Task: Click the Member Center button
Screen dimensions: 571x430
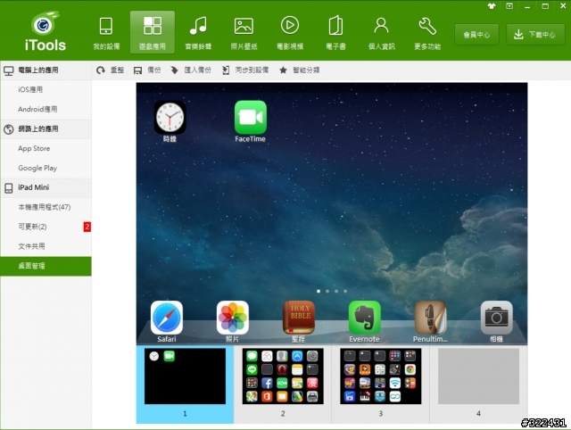Action: click(x=476, y=35)
